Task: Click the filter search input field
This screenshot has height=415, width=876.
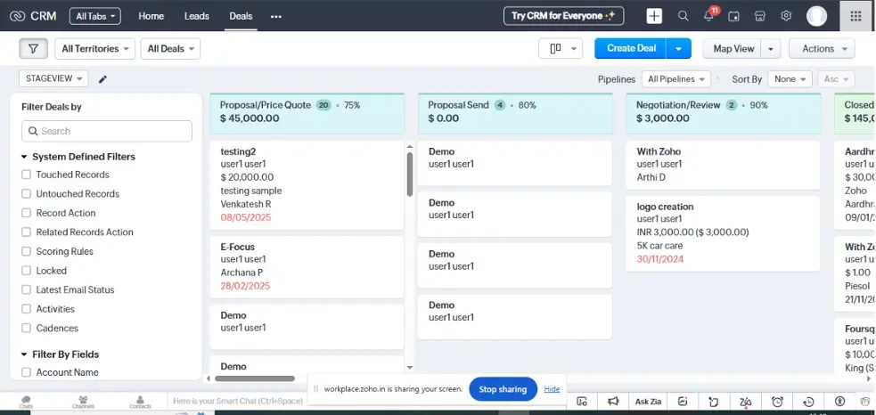Action: [x=107, y=131]
